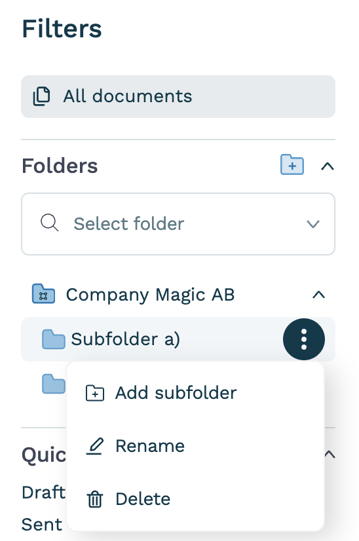The height and width of the screenshot is (541, 359).
Task: Click the pencil icon next to Rename
Action: 94,446
